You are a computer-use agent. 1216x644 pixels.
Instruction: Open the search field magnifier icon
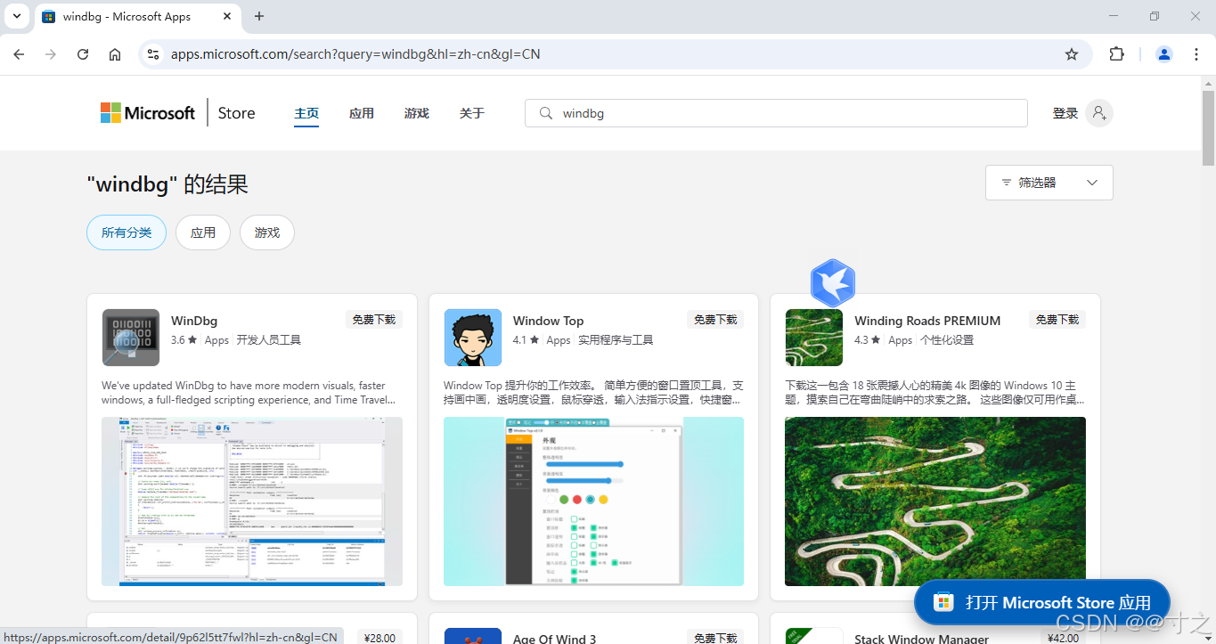pyautogui.click(x=545, y=113)
